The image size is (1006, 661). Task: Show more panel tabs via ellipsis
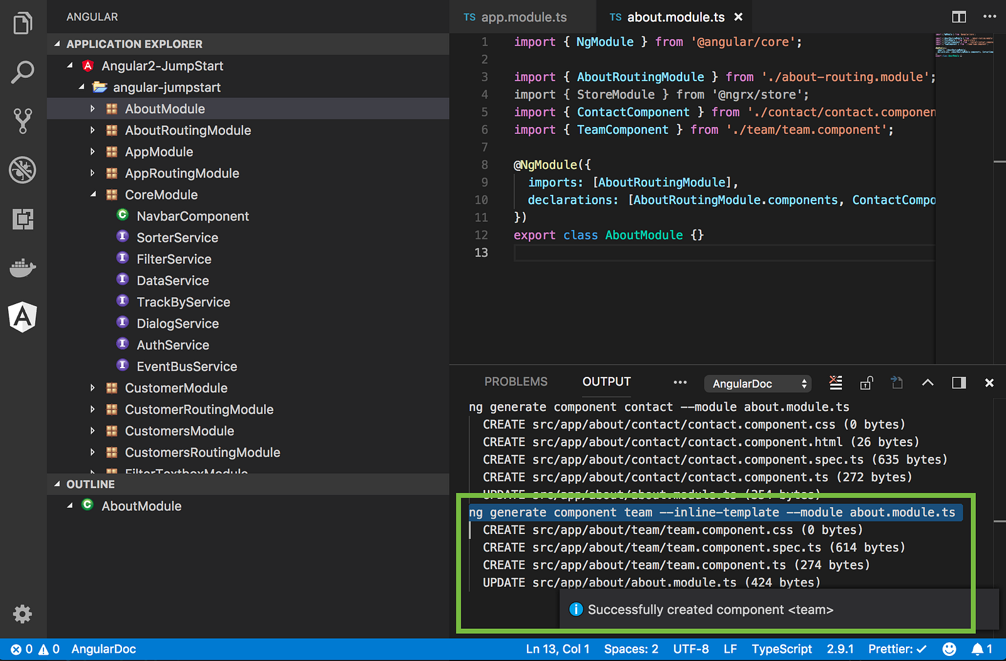coord(680,382)
